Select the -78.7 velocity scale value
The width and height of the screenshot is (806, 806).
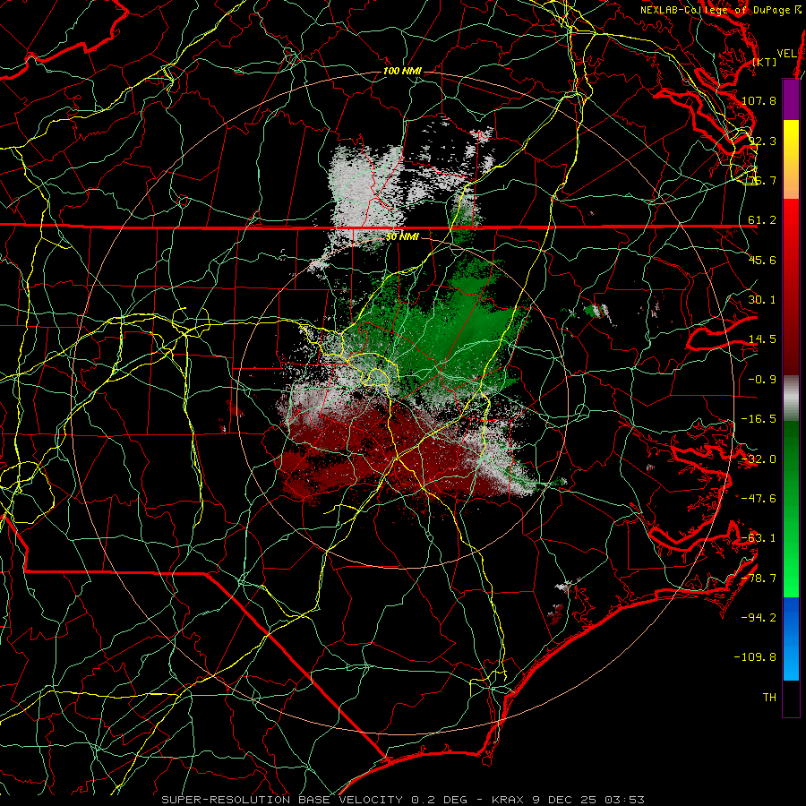[759, 579]
